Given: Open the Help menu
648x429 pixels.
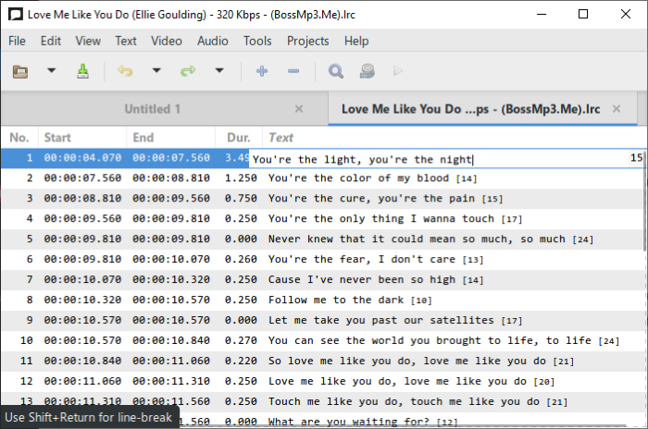Looking at the screenshot, I should (356, 41).
